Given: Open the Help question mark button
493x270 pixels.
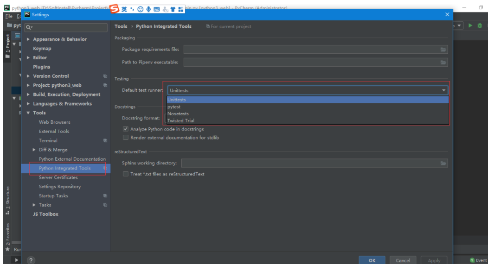Looking at the screenshot, I should point(31,260).
